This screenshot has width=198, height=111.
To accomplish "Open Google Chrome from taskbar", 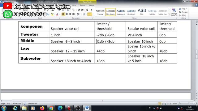I will pos(51,108).
